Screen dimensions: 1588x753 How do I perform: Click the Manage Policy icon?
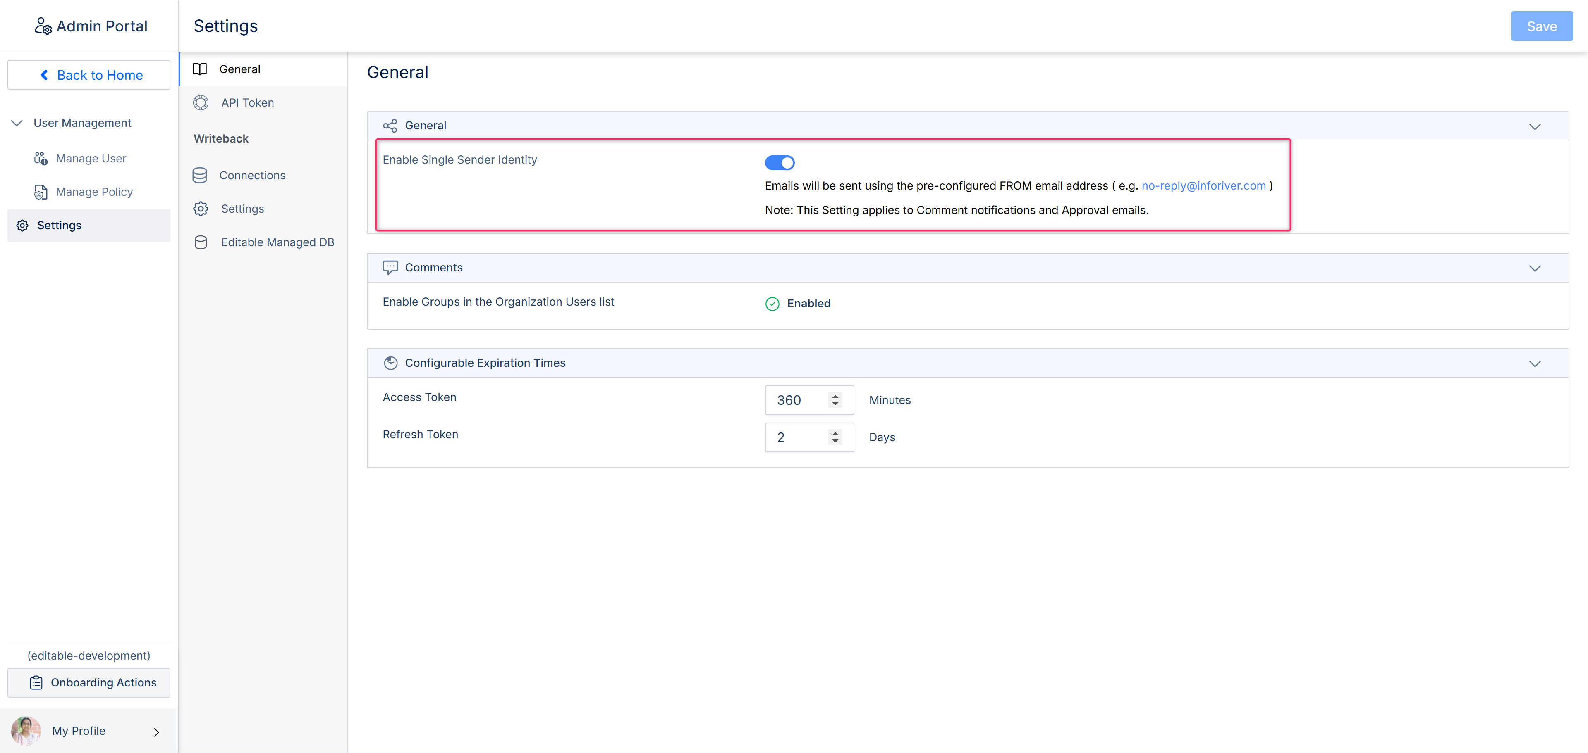[41, 192]
